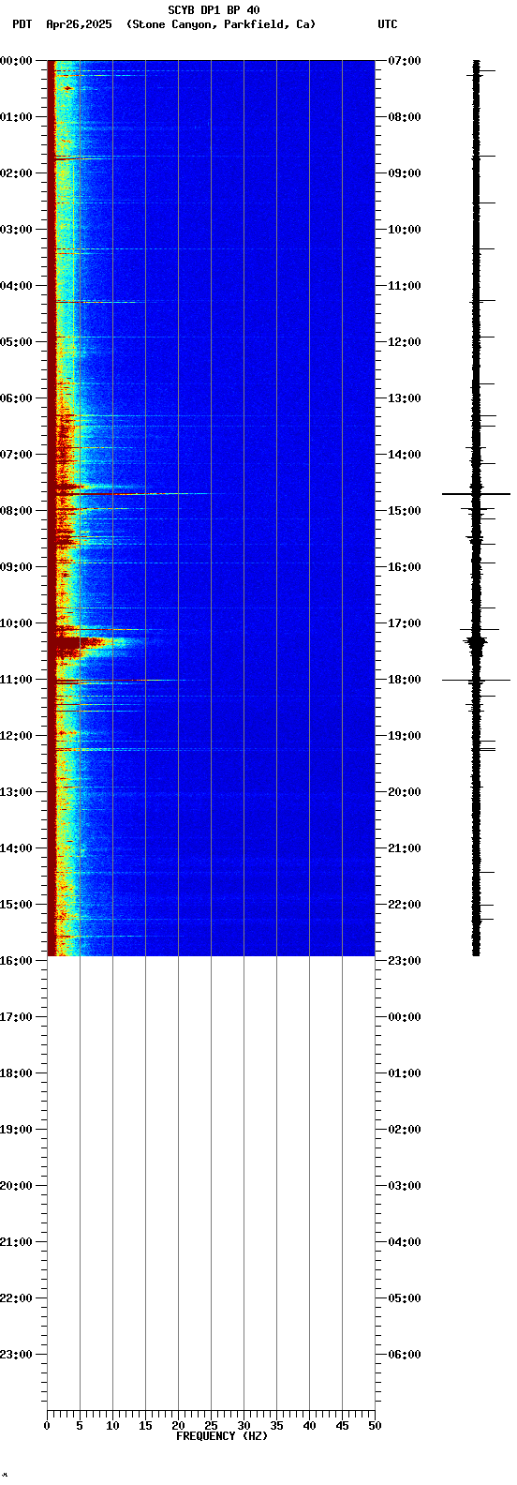
Task: Click the '06:00' UTC time label
Action: pyautogui.click(x=405, y=1355)
